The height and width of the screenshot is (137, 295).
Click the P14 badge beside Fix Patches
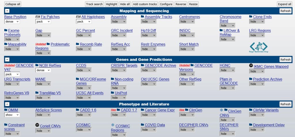38,17
